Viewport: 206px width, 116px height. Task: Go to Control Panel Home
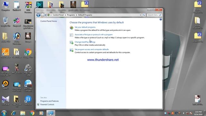tap(49, 21)
